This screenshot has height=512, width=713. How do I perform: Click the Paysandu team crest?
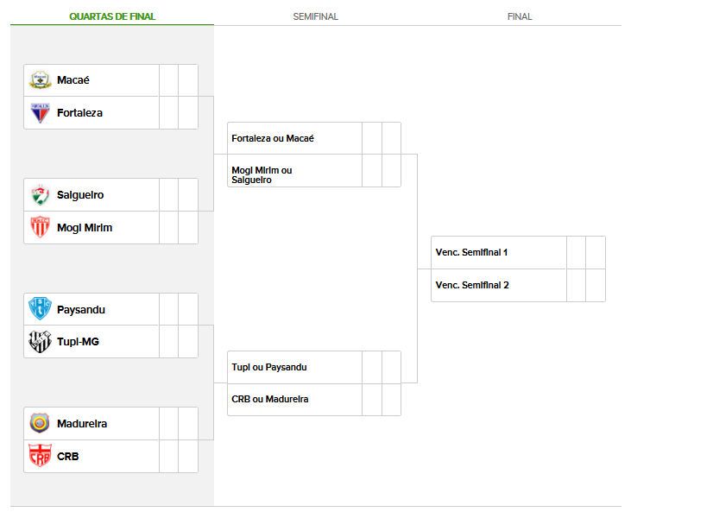(40, 309)
